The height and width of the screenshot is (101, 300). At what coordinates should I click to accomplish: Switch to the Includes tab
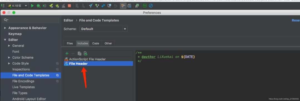[83, 43]
